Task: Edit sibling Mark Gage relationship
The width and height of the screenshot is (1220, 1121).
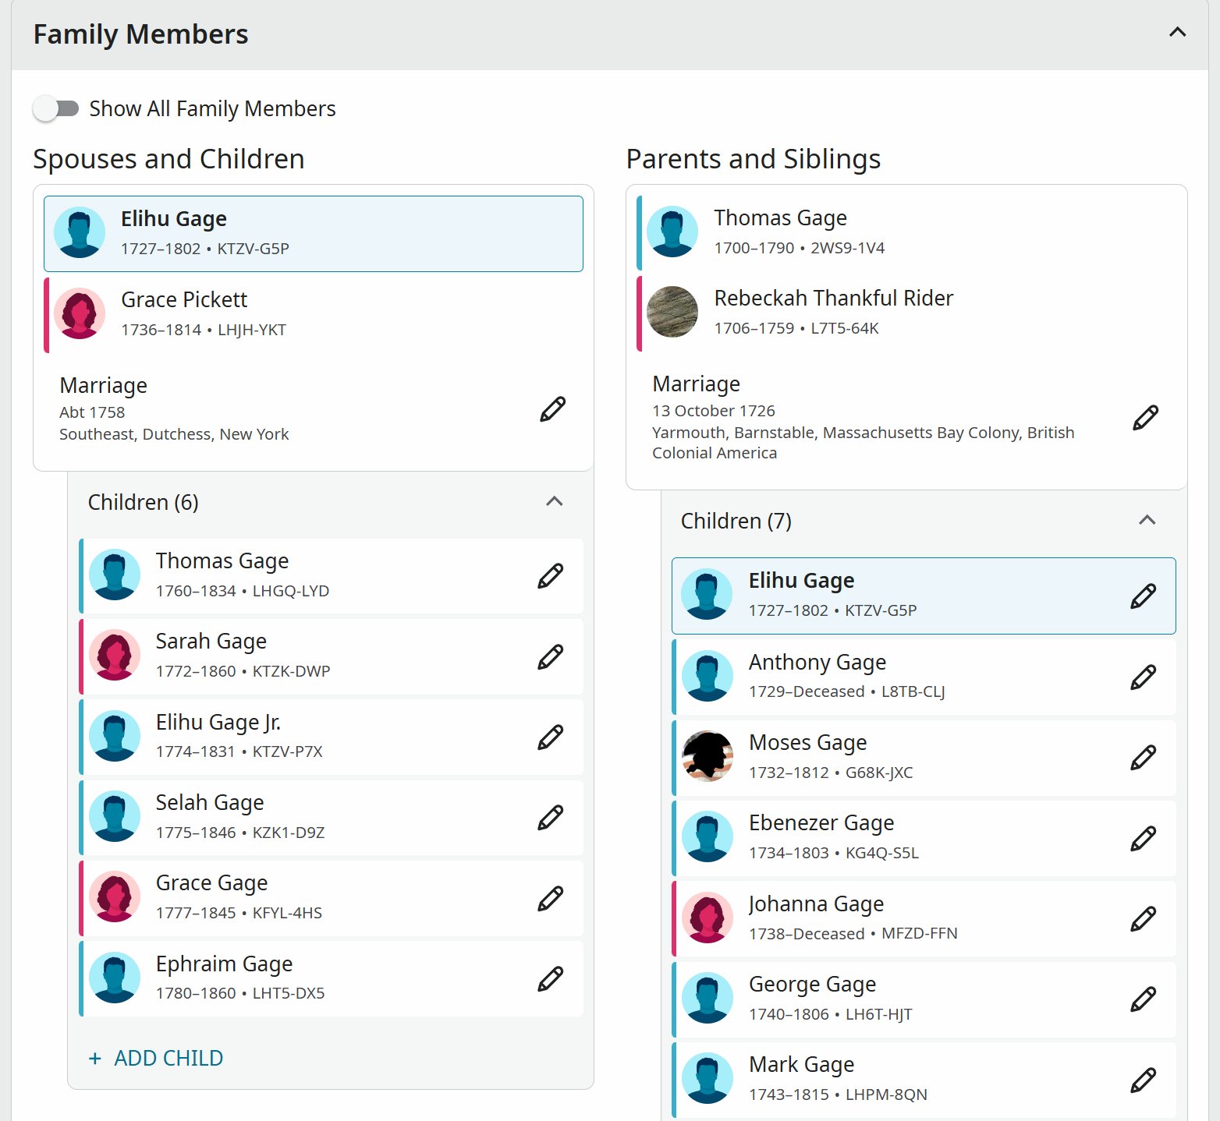Action: pyautogui.click(x=1144, y=1080)
